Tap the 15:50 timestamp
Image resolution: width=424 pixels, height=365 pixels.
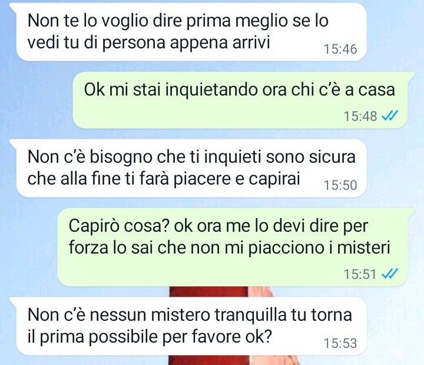point(340,185)
